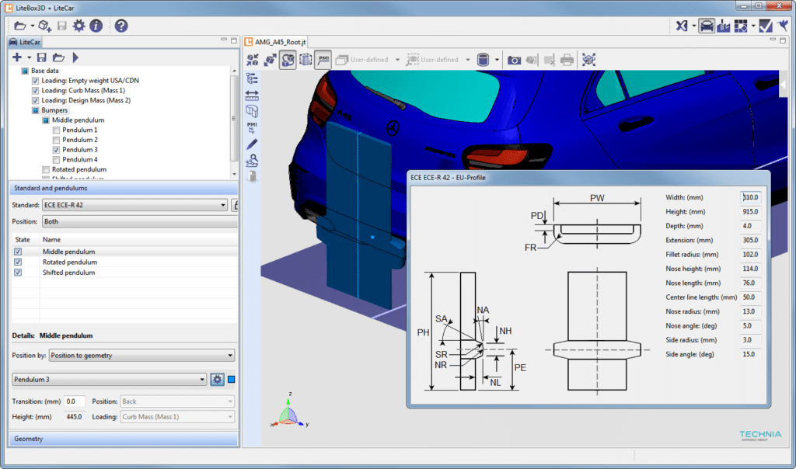Open file with the folder icon in main toolbar
This screenshot has width=796, height=469.
pos(19,26)
